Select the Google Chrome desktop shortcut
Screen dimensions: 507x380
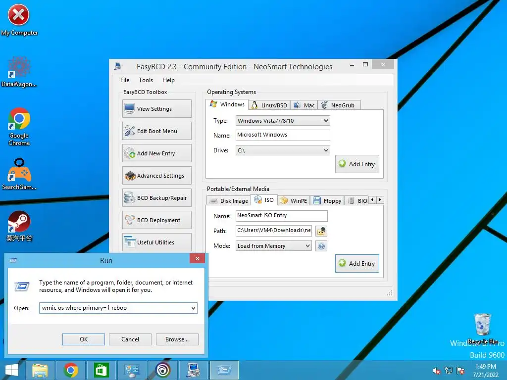19,127
